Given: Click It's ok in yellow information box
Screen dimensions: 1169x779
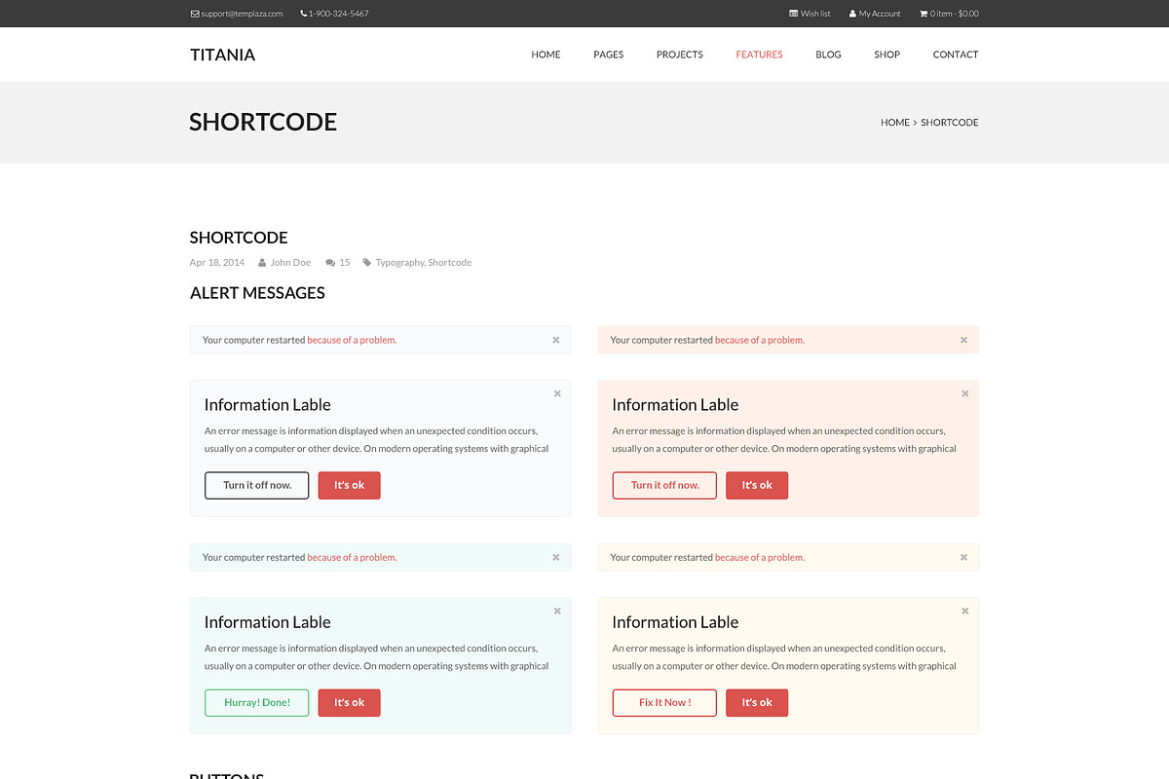Looking at the screenshot, I should tap(757, 702).
